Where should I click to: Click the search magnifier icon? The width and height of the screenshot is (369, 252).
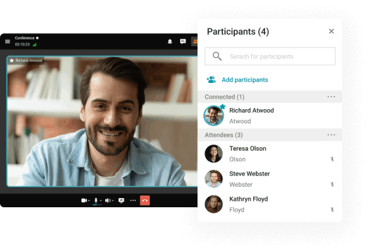coord(217,57)
